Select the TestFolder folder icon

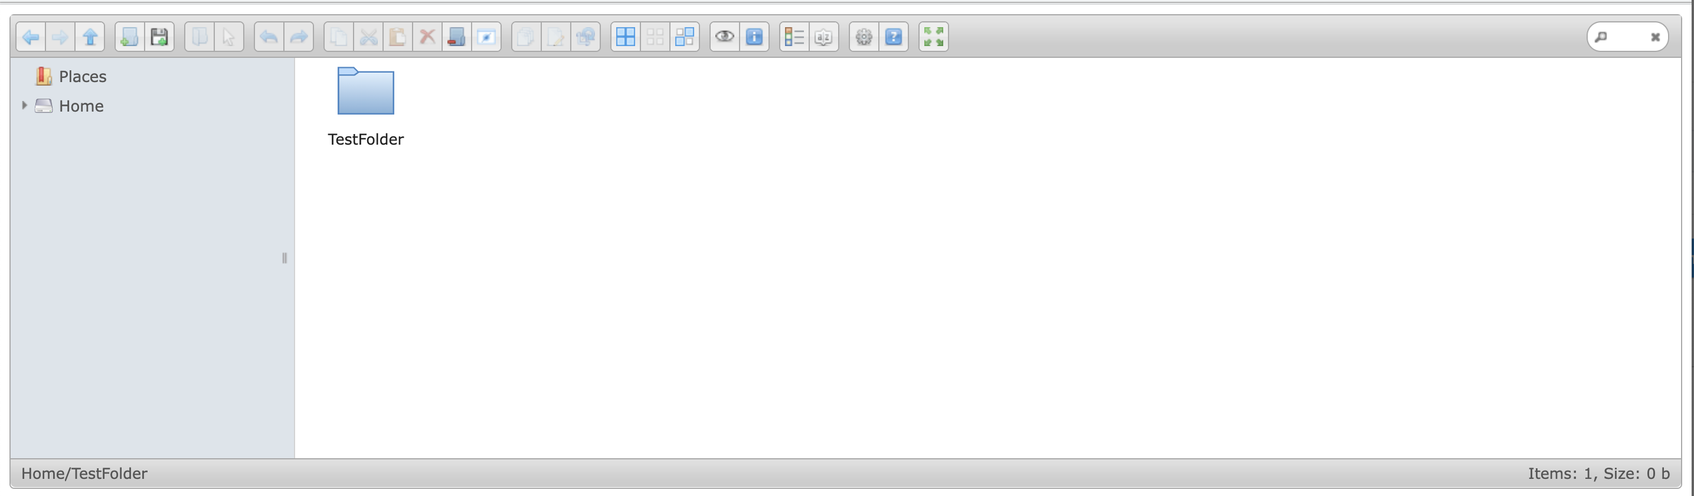tap(365, 91)
